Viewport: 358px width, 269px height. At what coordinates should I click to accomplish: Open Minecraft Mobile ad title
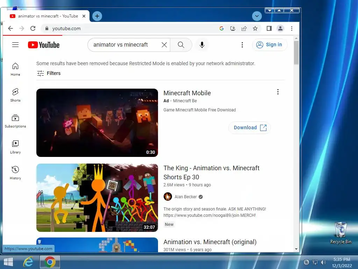coord(187,93)
